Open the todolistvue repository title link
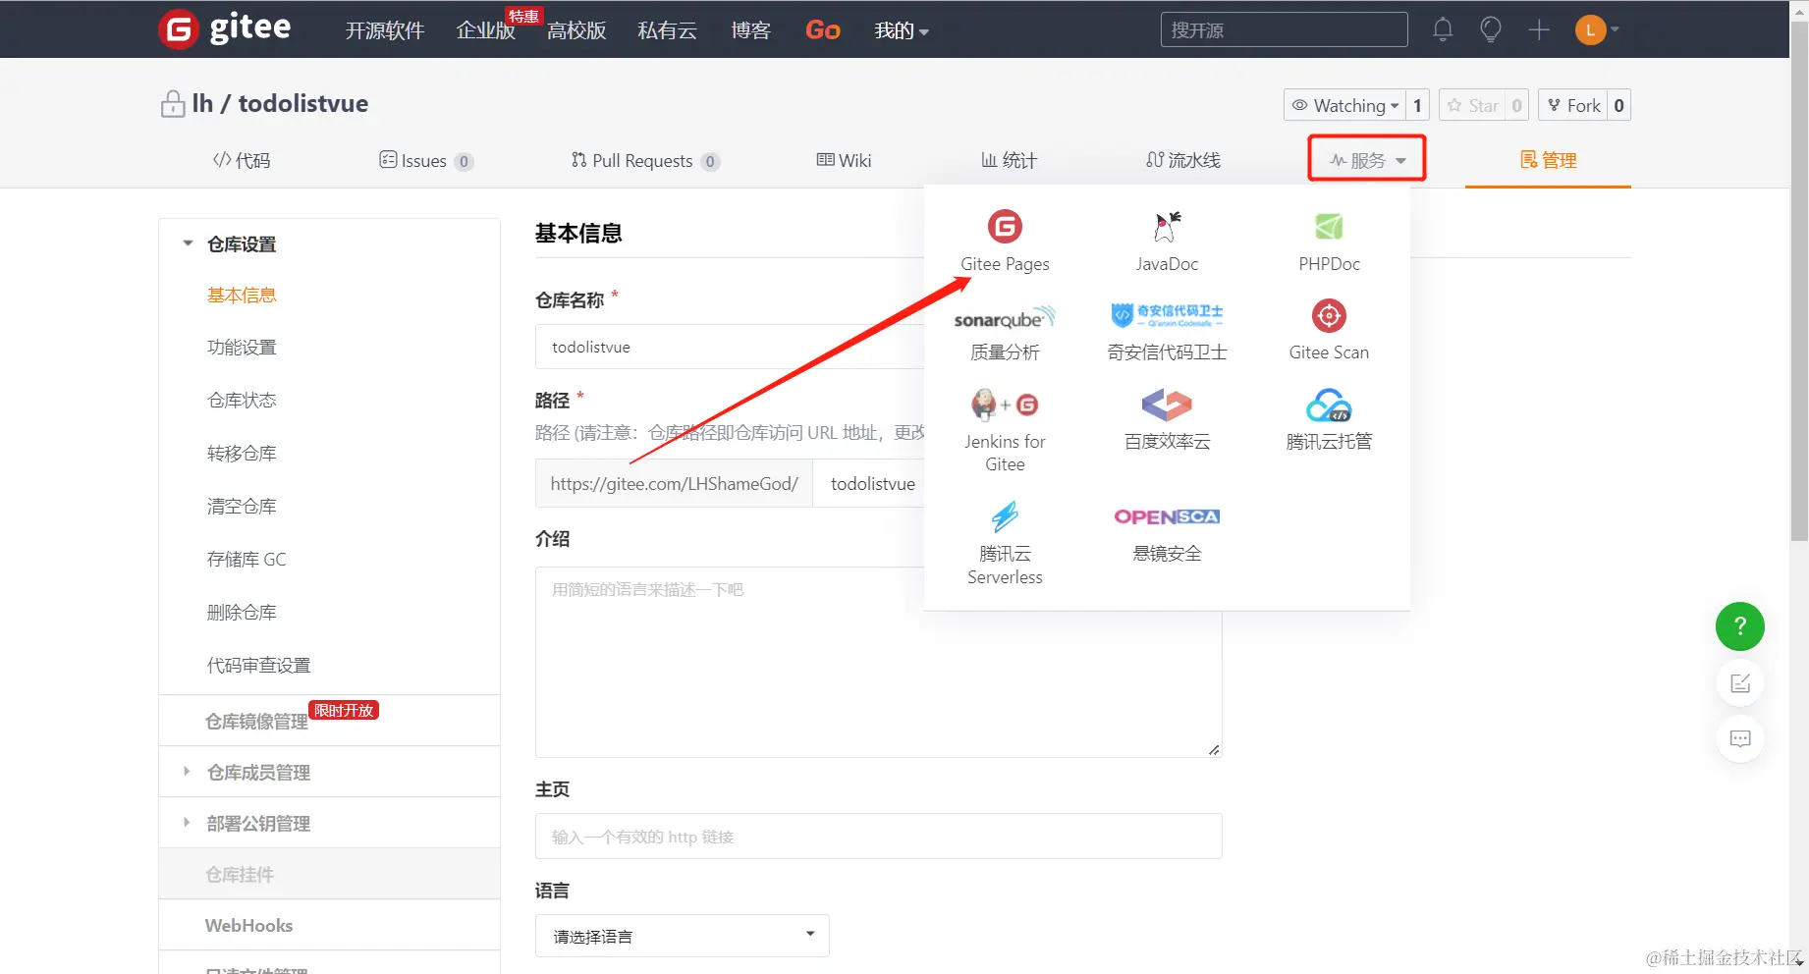This screenshot has height=974, width=1809. click(303, 103)
